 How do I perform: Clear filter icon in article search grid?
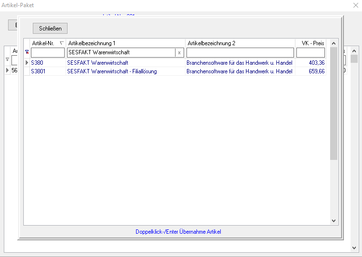[x=27, y=52]
